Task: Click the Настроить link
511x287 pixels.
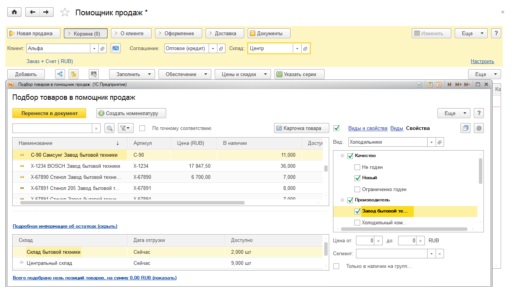Action: [482, 61]
